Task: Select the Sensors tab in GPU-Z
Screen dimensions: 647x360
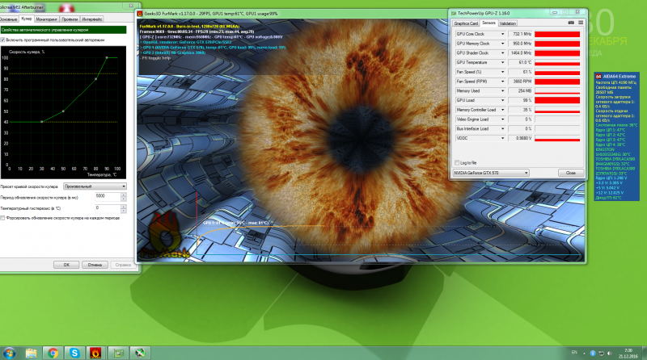Action: coord(488,23)
